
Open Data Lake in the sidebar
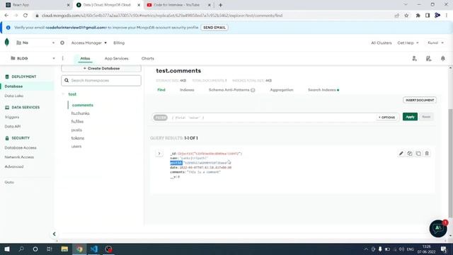pos(14,96)
